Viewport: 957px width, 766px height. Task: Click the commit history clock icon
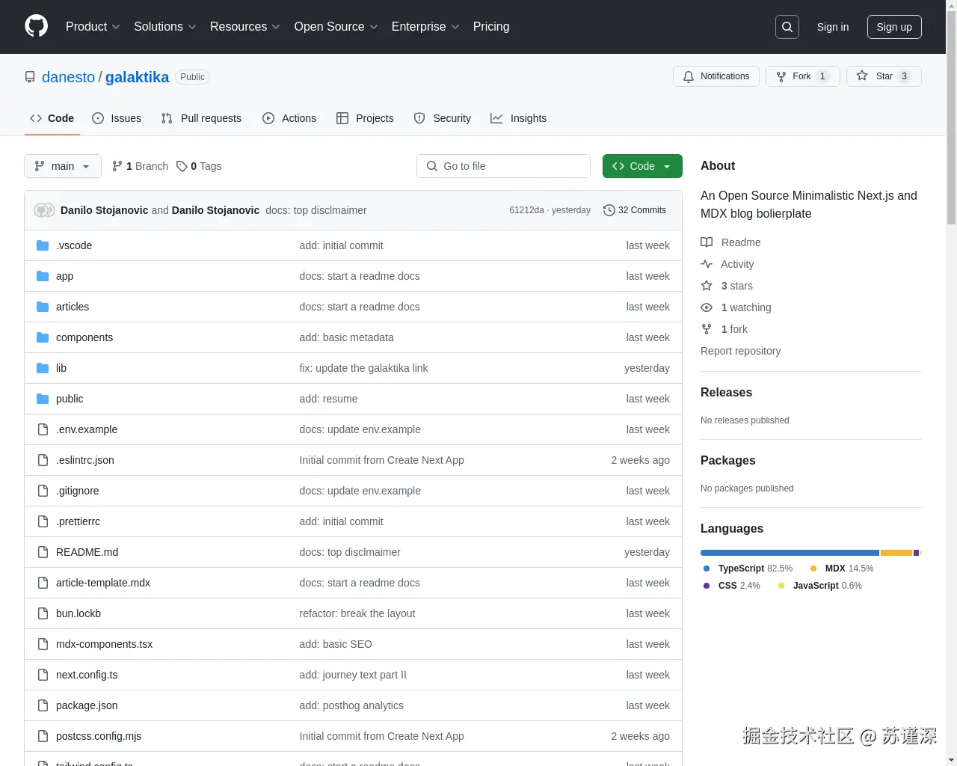click(608, 210)
